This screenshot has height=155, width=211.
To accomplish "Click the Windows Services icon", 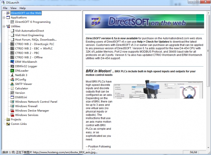I will point(12,115).
